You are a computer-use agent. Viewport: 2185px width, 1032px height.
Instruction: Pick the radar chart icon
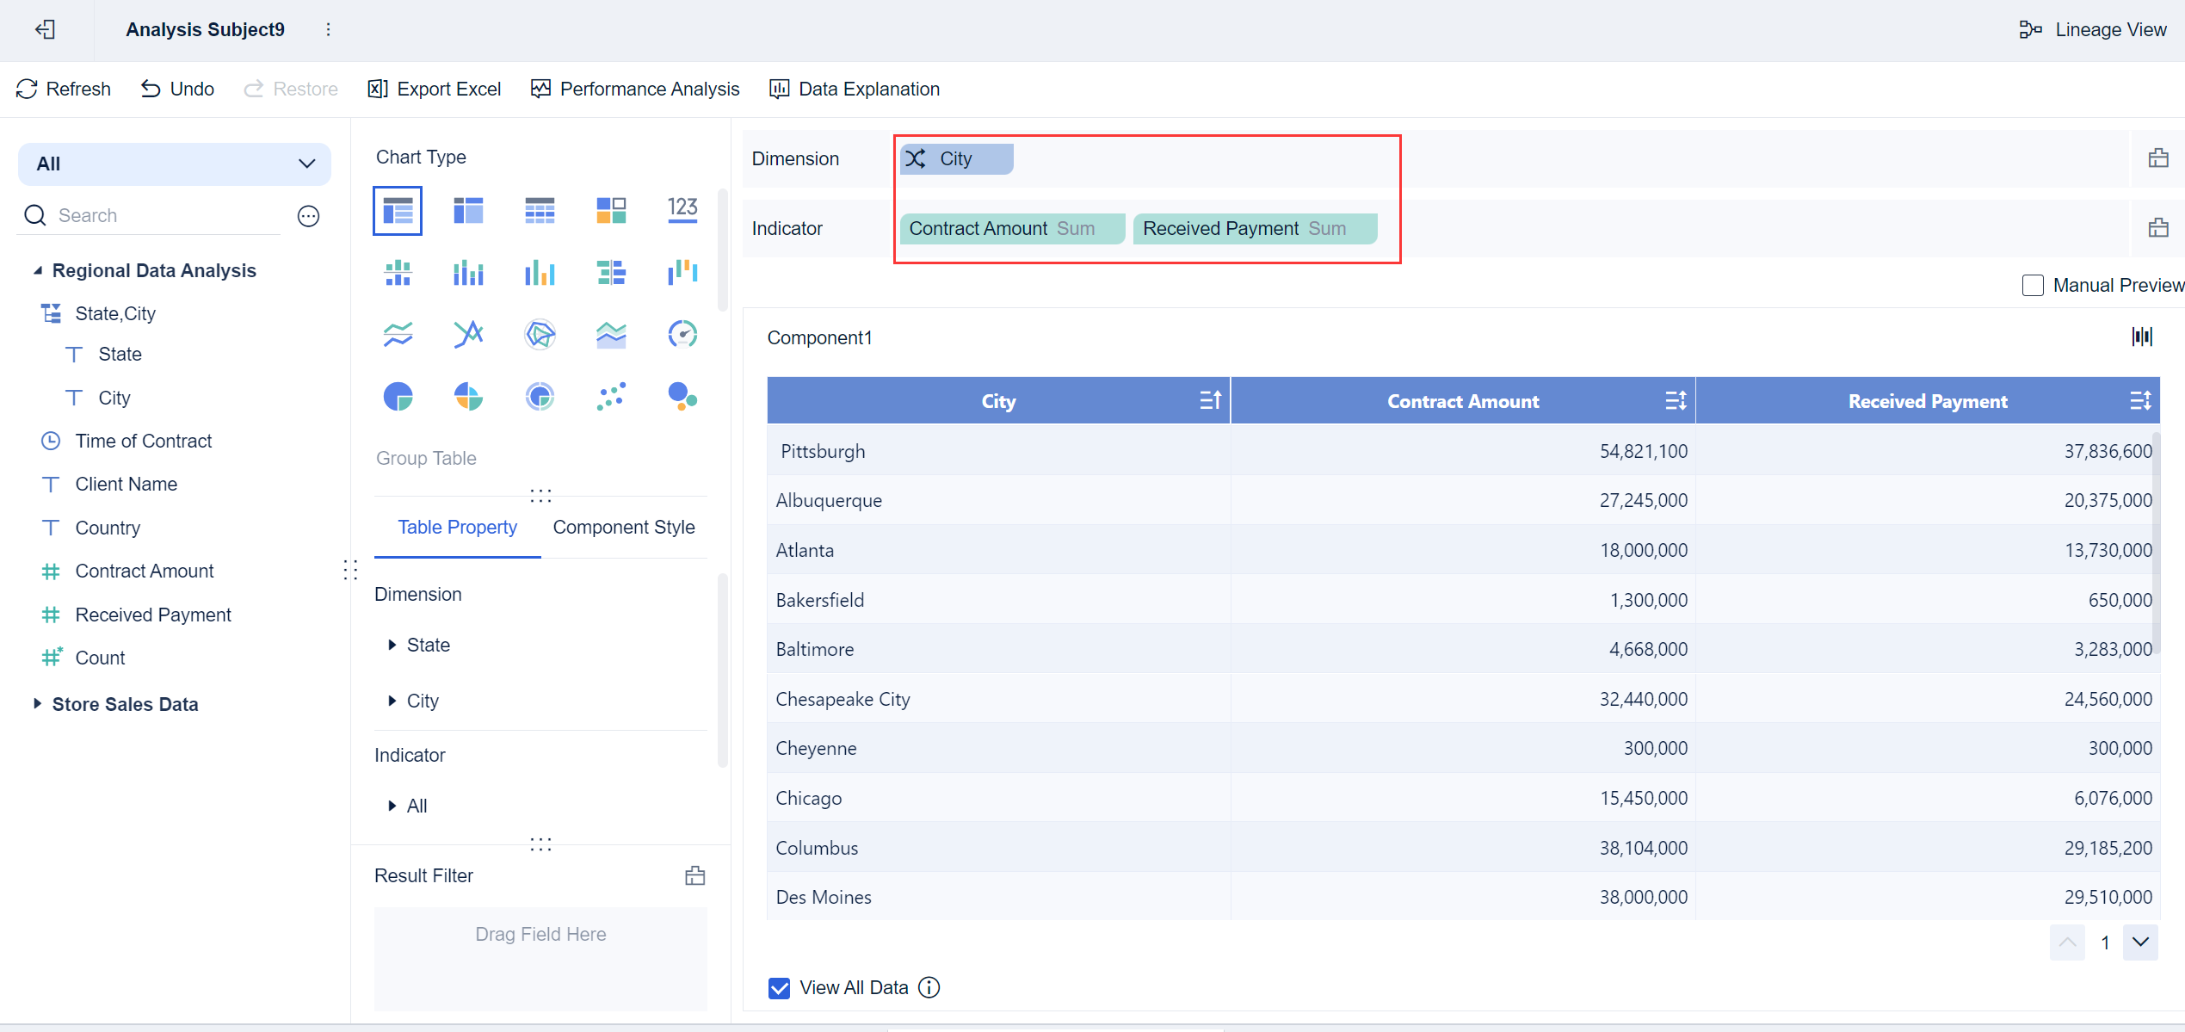pos(540,334)
